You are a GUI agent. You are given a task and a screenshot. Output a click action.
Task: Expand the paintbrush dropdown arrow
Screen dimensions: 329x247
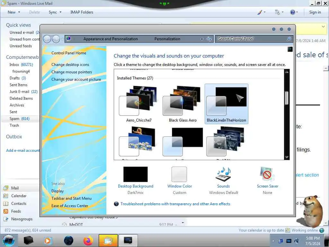click(264, 12)
